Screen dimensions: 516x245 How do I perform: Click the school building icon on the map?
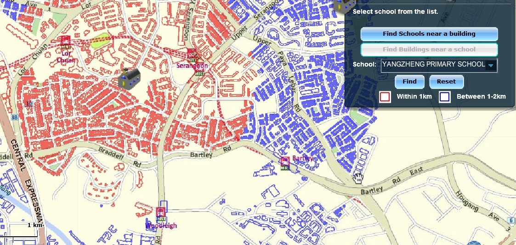[129, 77]
